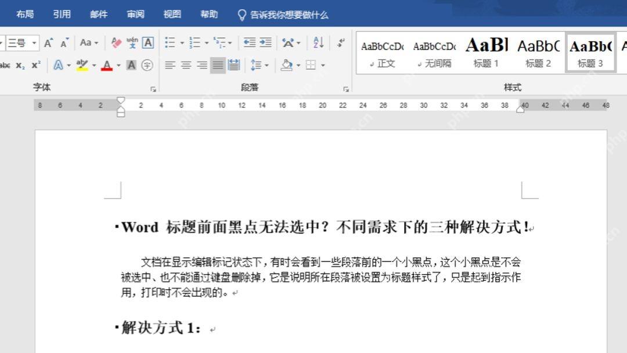The height and width of the screenshot is (353, 627).
Task: Decrease the paragraph indent
Action: tap(250, 42)
